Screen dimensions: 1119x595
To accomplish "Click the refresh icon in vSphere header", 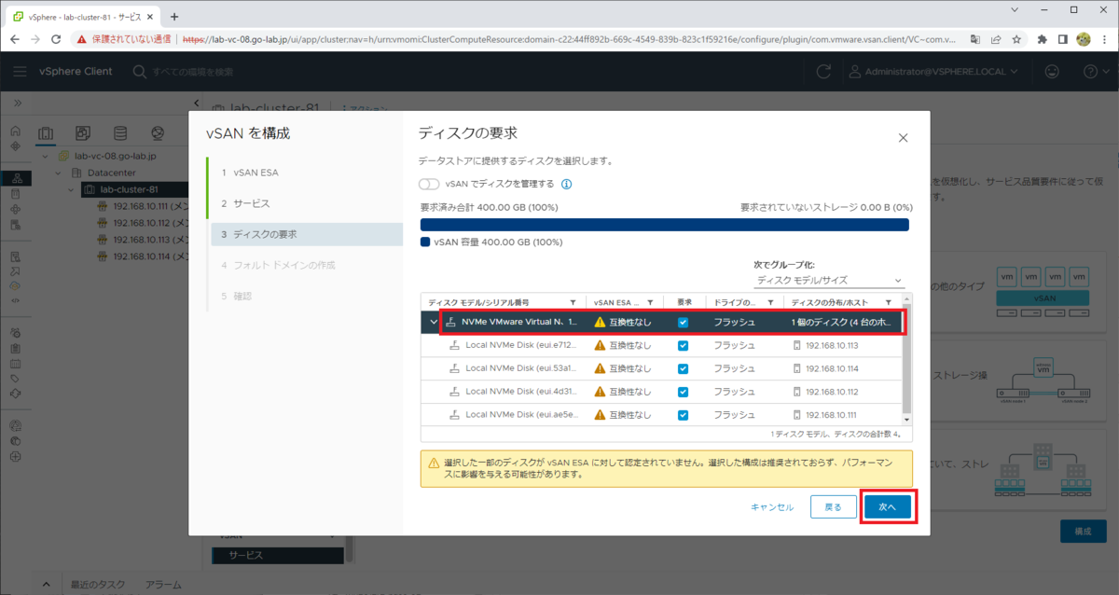I will 823,72.
